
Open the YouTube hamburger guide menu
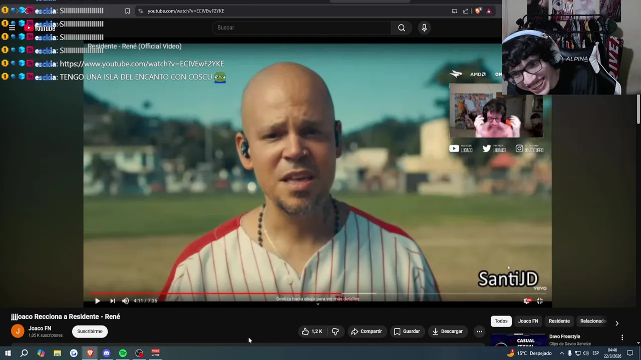click(x=12, y=27)
